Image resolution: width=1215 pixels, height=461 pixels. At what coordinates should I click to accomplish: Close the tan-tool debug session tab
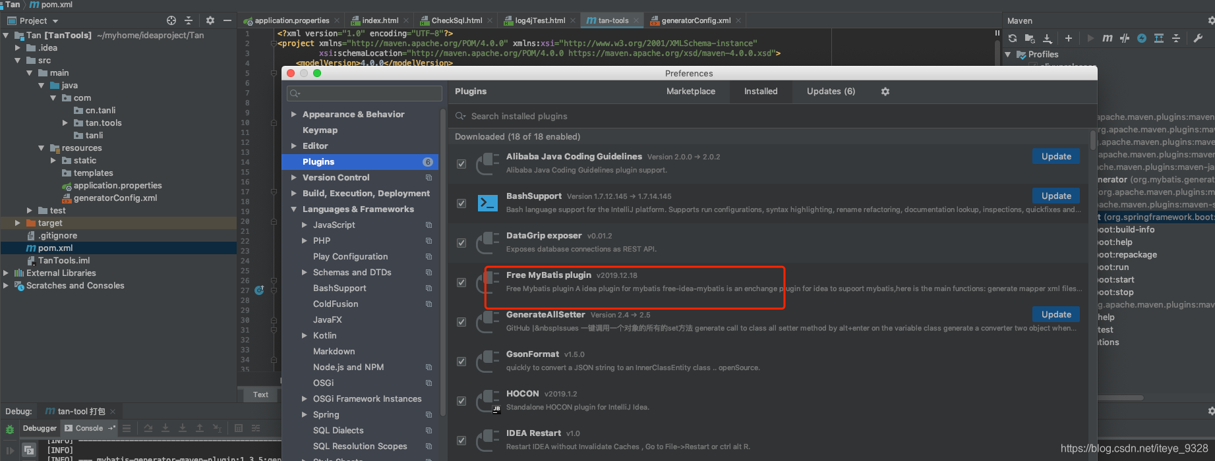pos(113,412)
